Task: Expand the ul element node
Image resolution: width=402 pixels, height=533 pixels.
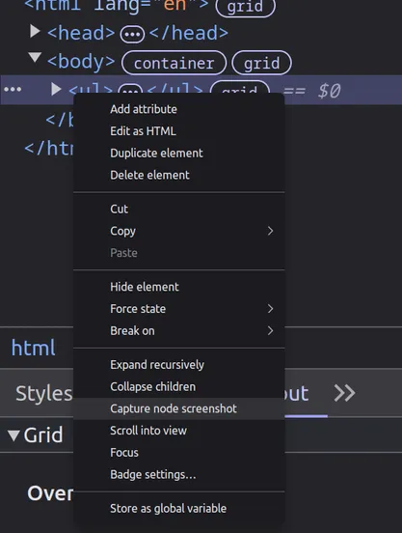Action: click(56, 90)
